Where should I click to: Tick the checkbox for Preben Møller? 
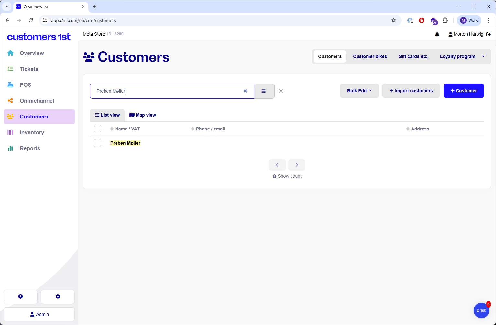97,143
